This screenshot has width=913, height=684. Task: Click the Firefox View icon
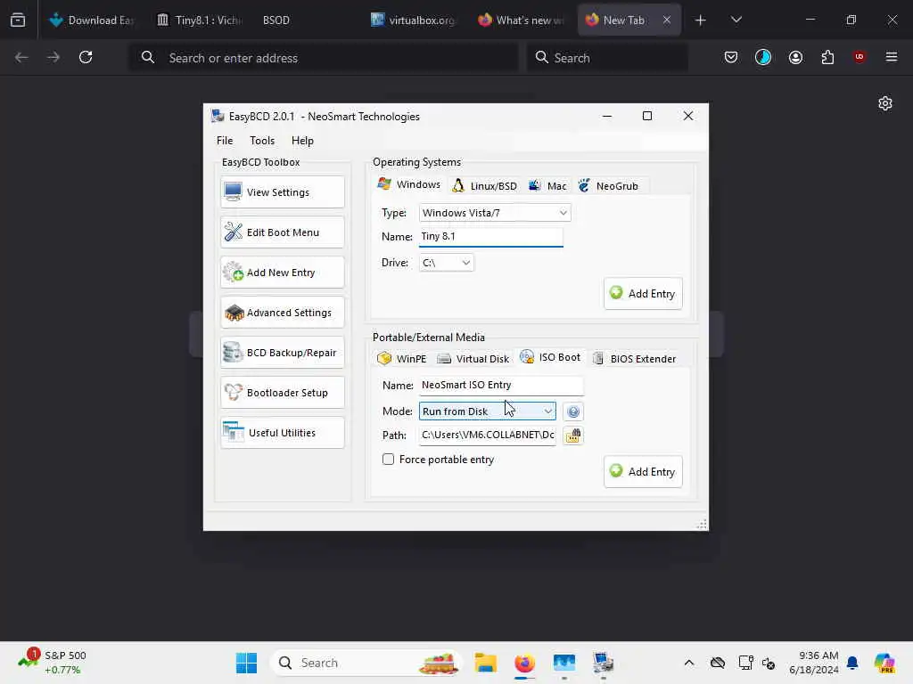18,20
